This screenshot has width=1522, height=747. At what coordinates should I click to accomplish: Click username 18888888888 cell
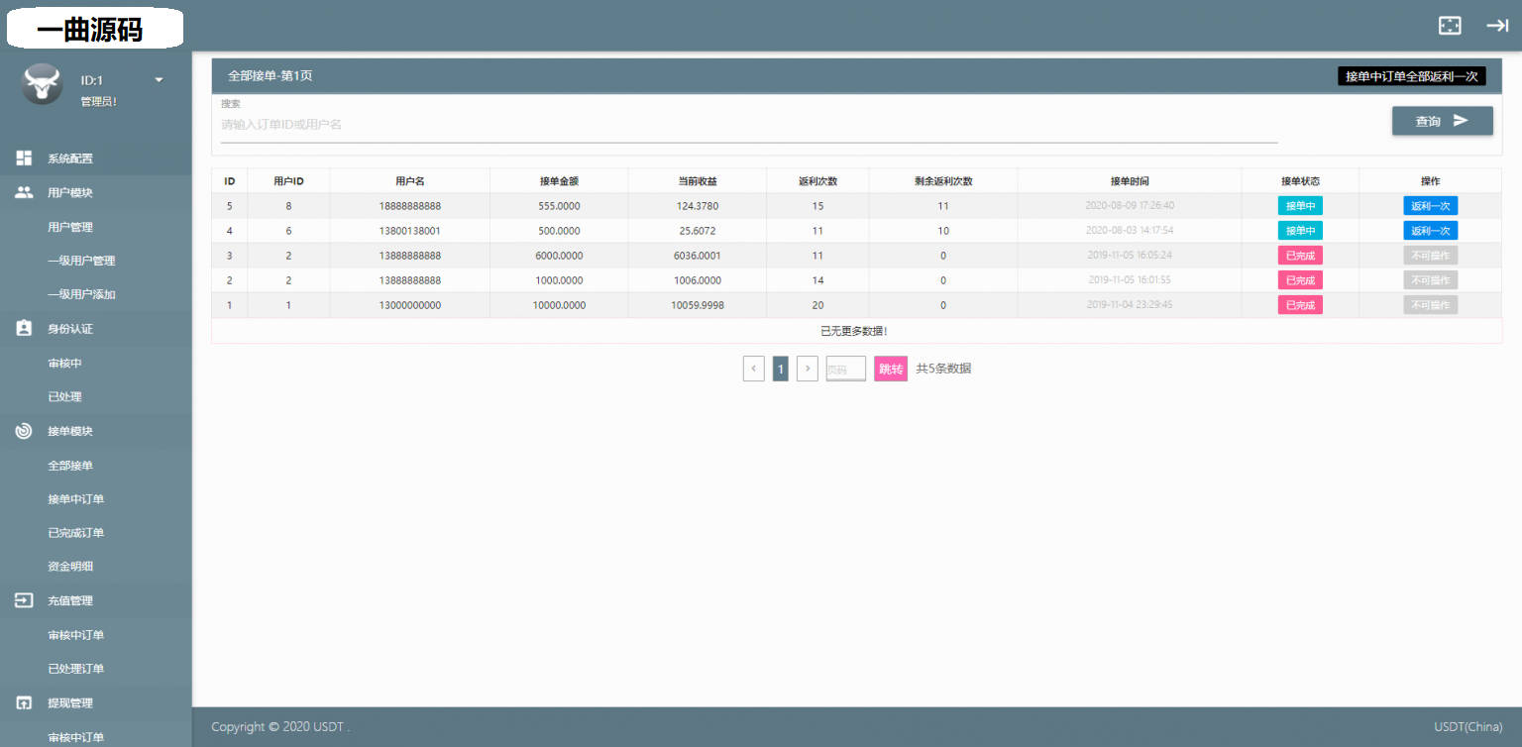coord(409,206)
